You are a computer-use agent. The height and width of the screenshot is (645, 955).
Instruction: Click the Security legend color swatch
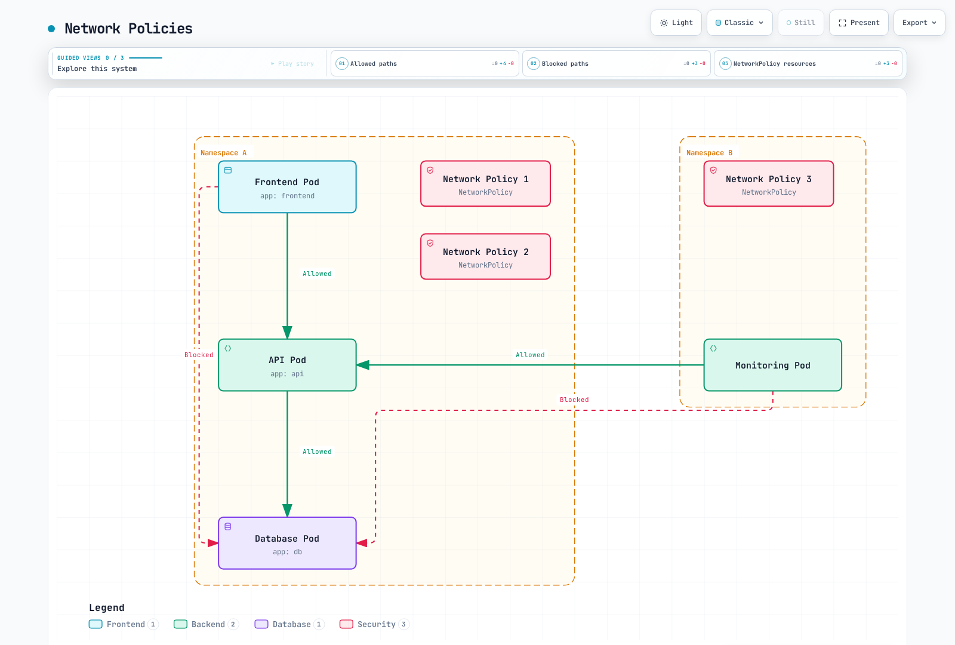346,624
